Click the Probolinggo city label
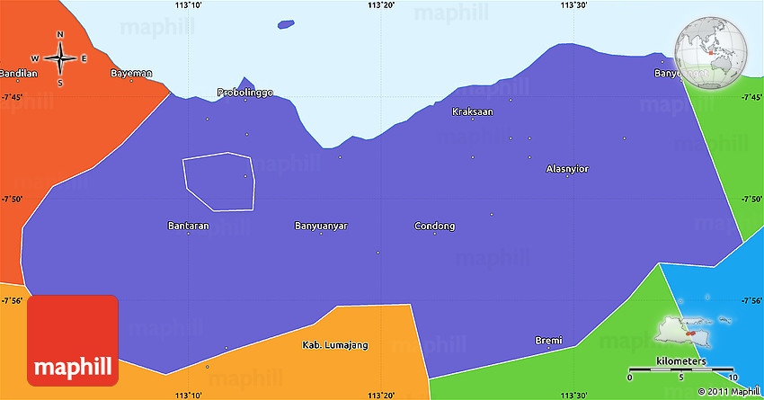 [x=245, y=92]
